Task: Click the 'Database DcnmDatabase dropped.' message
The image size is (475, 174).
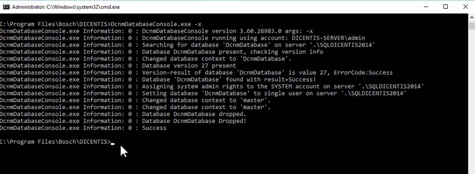Action: 194,114
